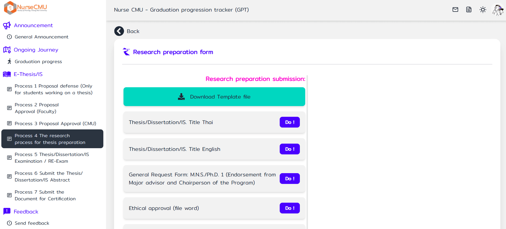Open Process 1 Proposal defense
Viewport: 506px width, 229px height.
coord(53,89)
